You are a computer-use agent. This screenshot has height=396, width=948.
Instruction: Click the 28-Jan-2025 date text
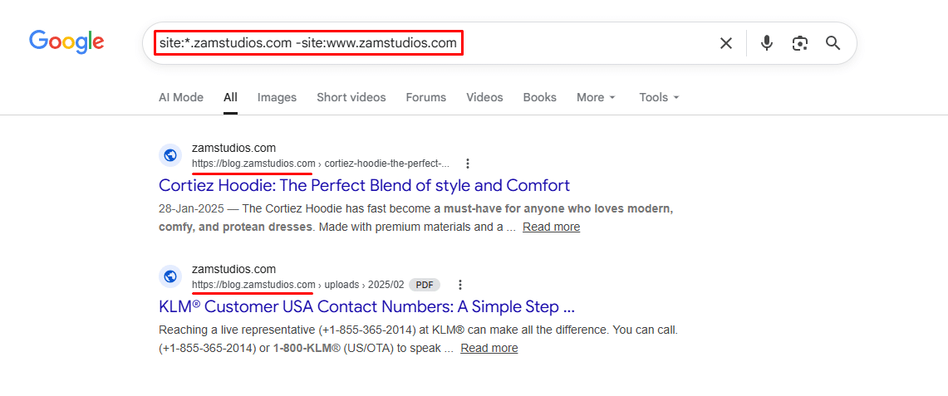(191, 209)
